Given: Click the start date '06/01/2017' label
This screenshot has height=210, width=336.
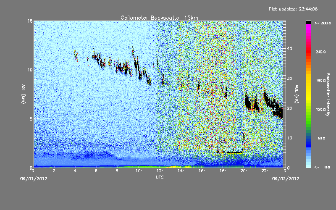Looking at the screenshot, I should 34,179.
